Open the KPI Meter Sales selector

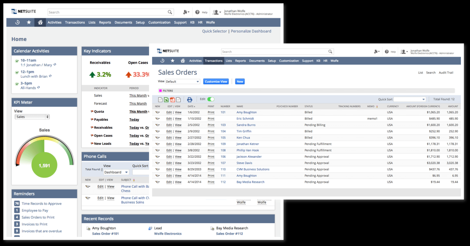click(x=32, y=117)
